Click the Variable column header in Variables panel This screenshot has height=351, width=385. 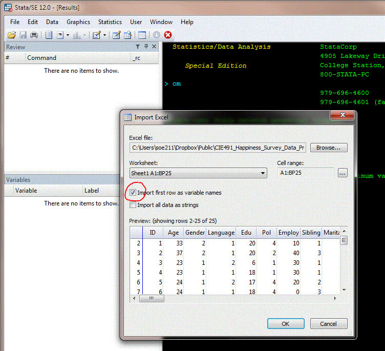(x=48, y=191)
